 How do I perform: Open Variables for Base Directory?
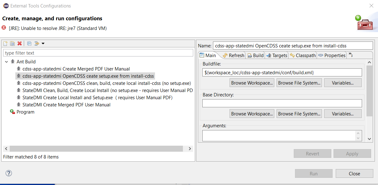(x=343, y=114)
